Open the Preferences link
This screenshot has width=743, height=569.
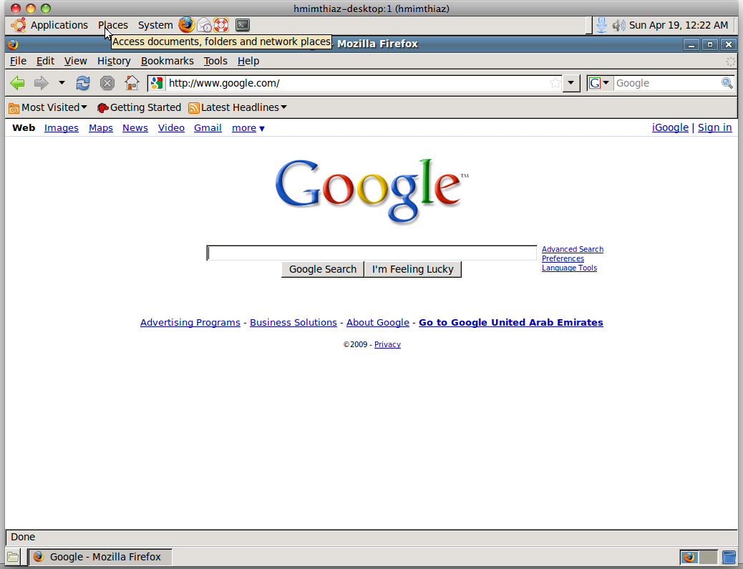tap(563, 258)
